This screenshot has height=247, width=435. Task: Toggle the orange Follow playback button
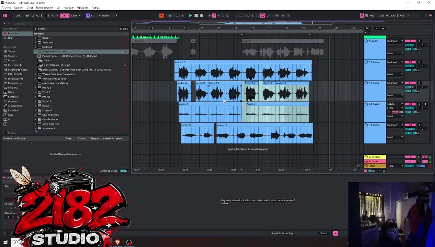161,15
